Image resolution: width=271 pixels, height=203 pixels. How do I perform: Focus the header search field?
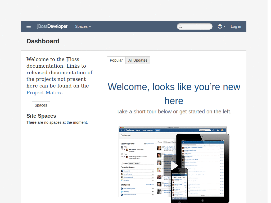pyautogui.click(x=195, y=26)
